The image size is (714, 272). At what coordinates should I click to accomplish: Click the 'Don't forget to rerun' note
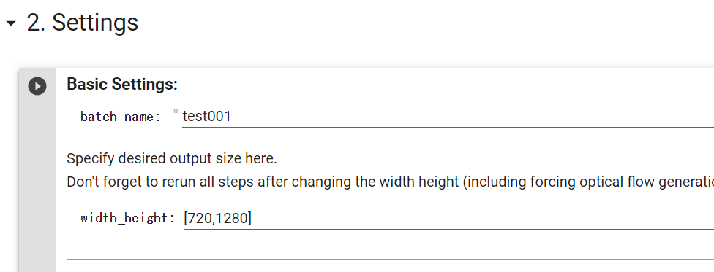(390, 182)
